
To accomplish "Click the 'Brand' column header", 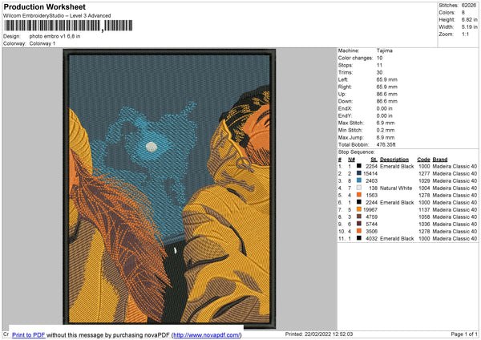I will click(x=440, y=160).
